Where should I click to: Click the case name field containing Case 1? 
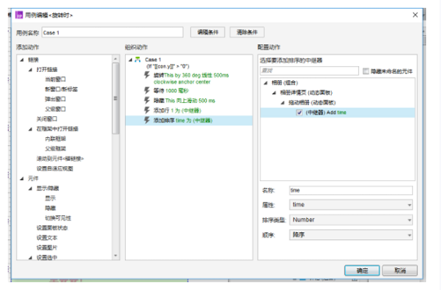coord(112,32)
